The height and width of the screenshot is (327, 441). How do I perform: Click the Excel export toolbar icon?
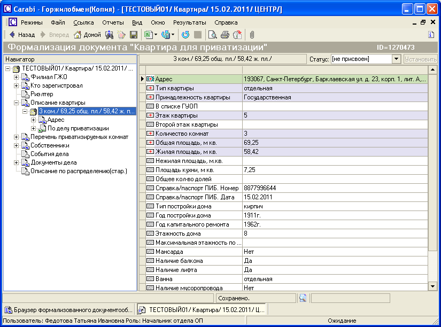click(149, 35)
